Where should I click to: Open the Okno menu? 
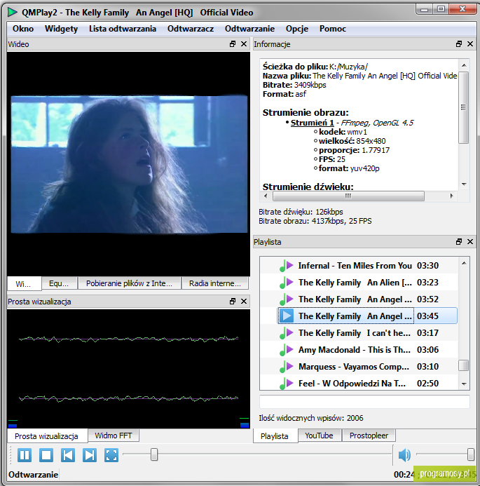coord(23,29)
